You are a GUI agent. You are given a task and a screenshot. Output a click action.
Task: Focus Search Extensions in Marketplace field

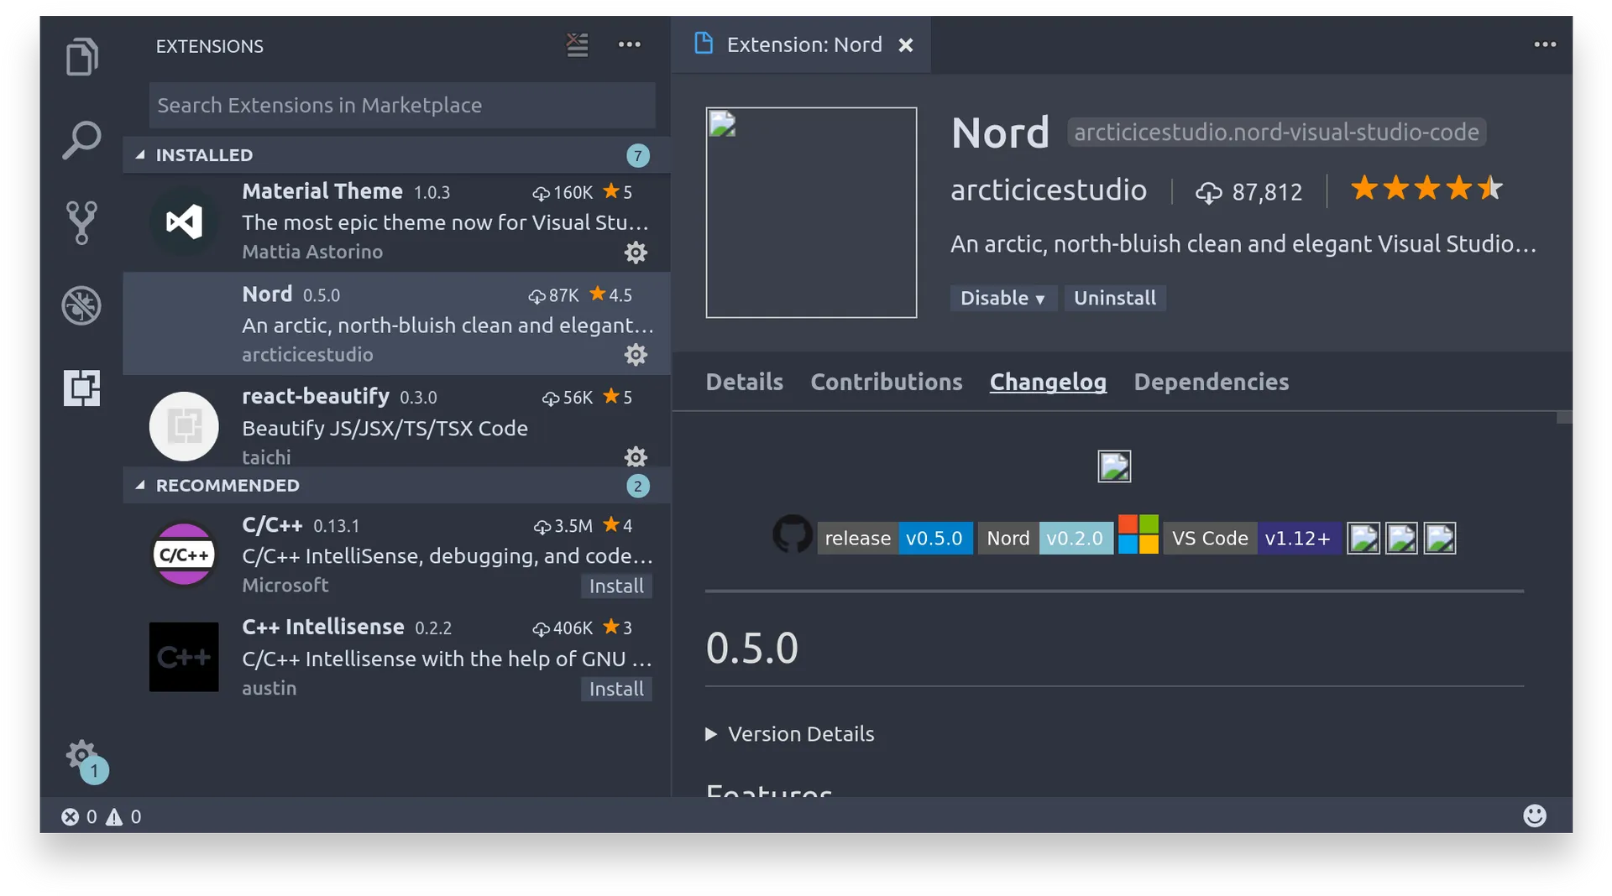coord(402,105)
